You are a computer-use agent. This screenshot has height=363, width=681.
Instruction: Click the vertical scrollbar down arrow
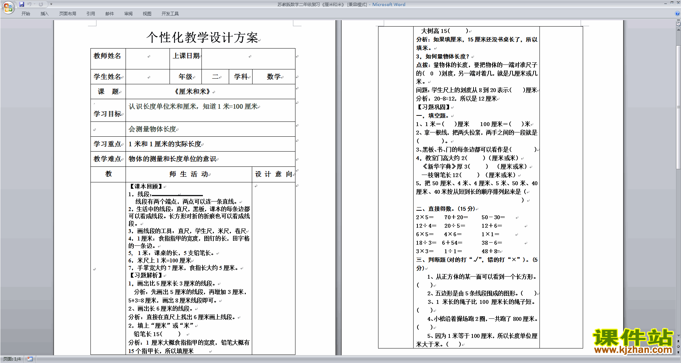click(x=679, y=336)
